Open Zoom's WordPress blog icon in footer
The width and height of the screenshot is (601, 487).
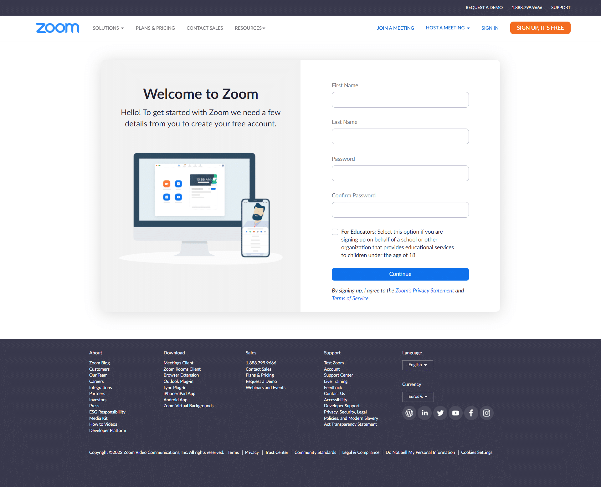409,413
